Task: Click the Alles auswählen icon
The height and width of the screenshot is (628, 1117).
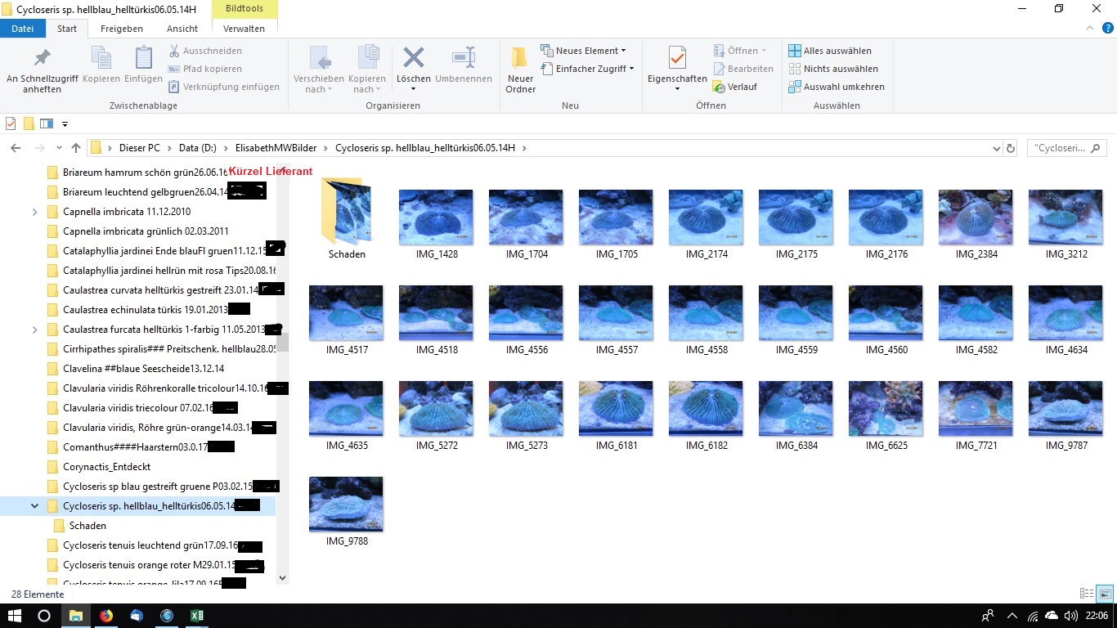Action: point(794,51)
